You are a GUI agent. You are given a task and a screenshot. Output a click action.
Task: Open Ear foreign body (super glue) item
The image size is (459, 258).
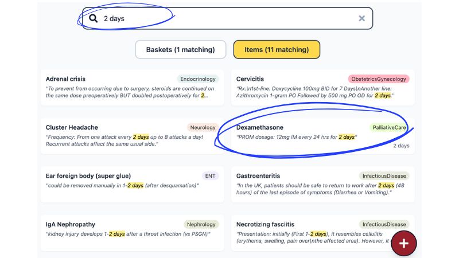(x=133, y=185)
